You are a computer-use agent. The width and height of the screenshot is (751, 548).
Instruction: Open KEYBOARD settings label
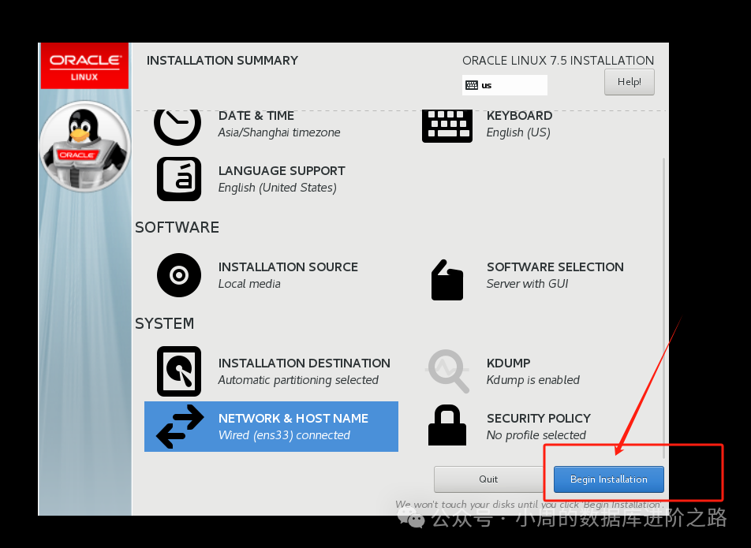coord(519,116)
